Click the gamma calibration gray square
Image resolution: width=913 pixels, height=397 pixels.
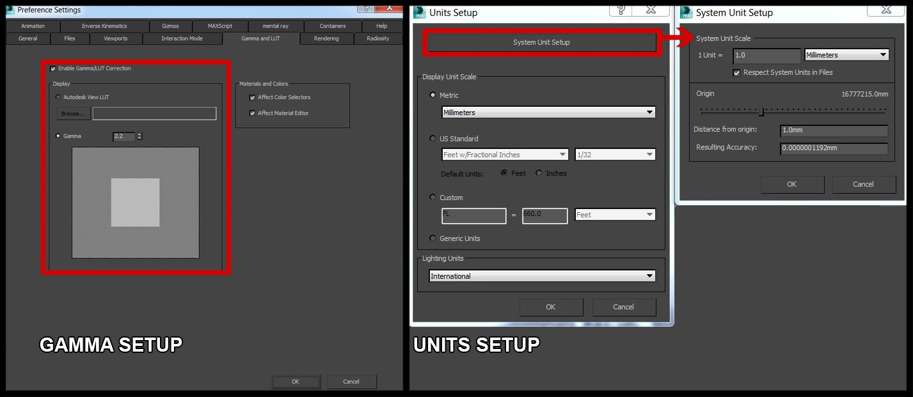135,203
